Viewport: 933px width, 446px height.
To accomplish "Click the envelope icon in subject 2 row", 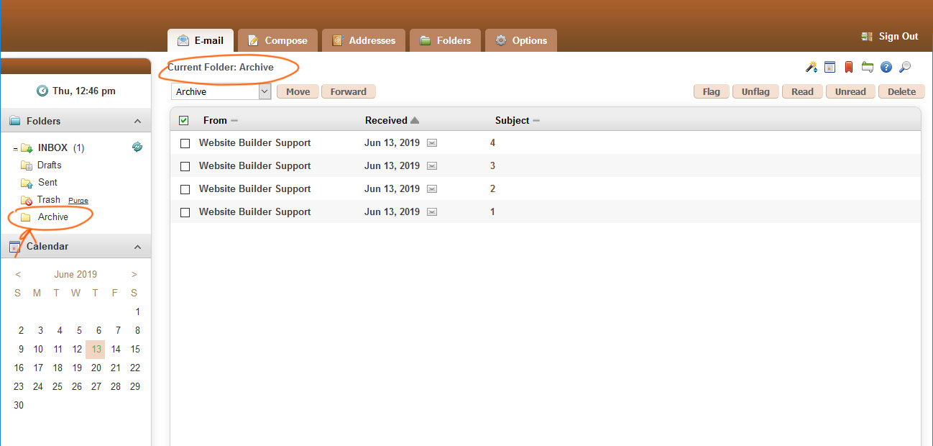I will (432, 189).
